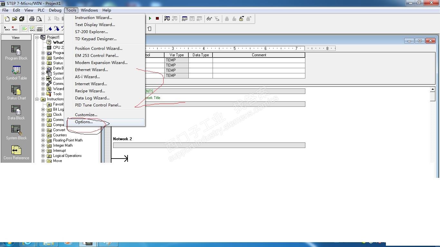Click the Print toolbar icon

coord(32,19)
